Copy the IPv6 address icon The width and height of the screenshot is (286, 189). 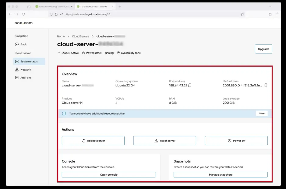(x=266, y=85)
